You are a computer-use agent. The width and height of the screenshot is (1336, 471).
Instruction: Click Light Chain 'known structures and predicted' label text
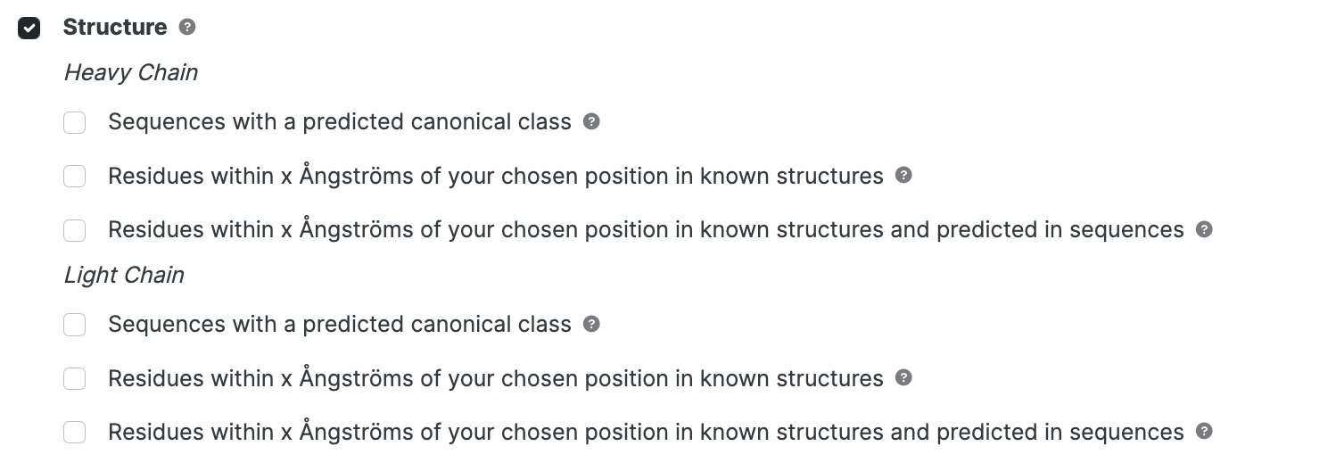point(647,432)
